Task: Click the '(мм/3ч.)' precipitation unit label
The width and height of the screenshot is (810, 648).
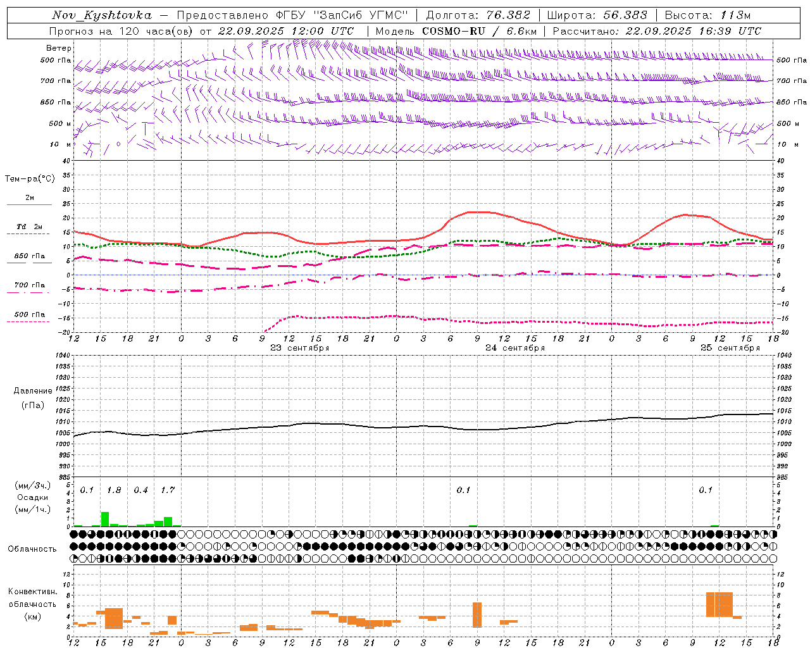Action: click(32, 485)
